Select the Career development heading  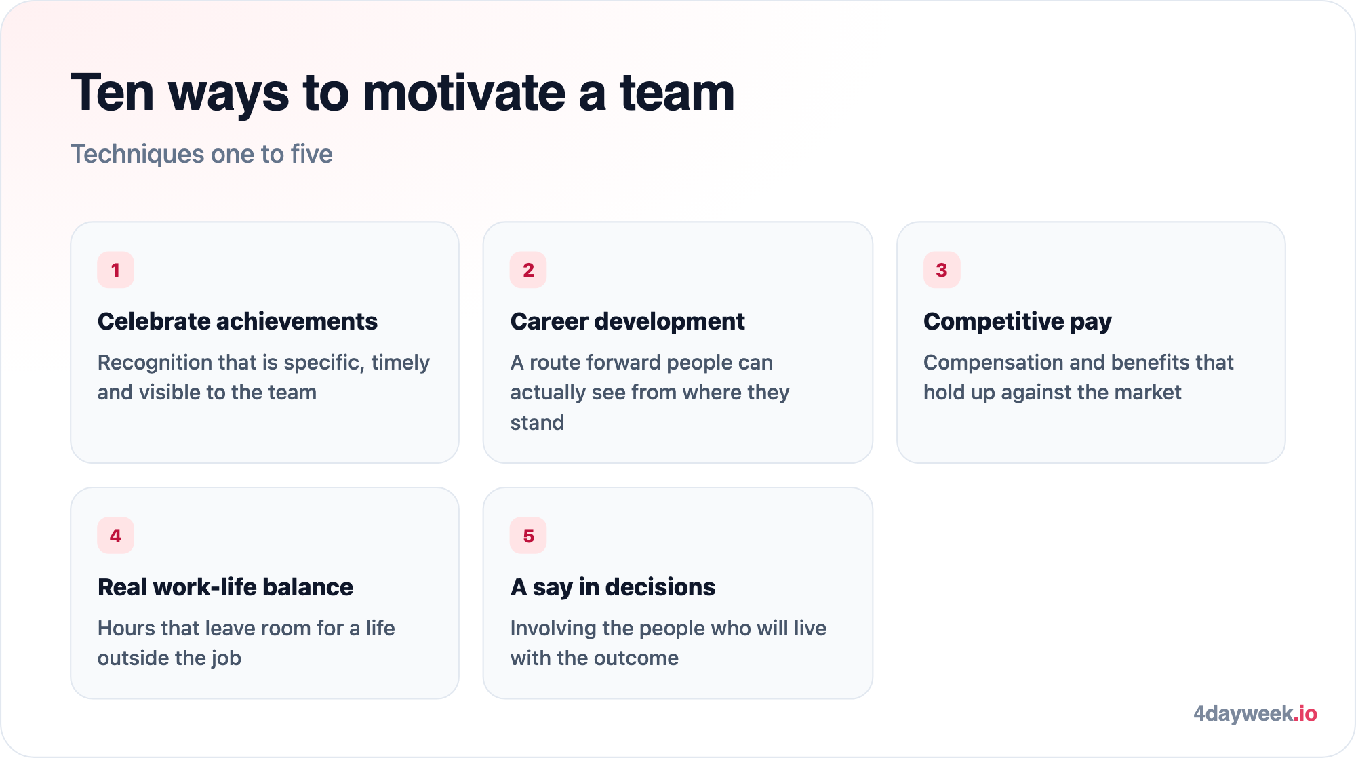[627, 321]
